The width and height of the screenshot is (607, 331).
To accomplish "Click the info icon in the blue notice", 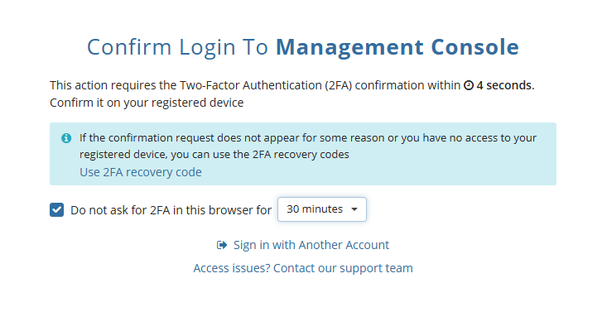I will [66, 138].
